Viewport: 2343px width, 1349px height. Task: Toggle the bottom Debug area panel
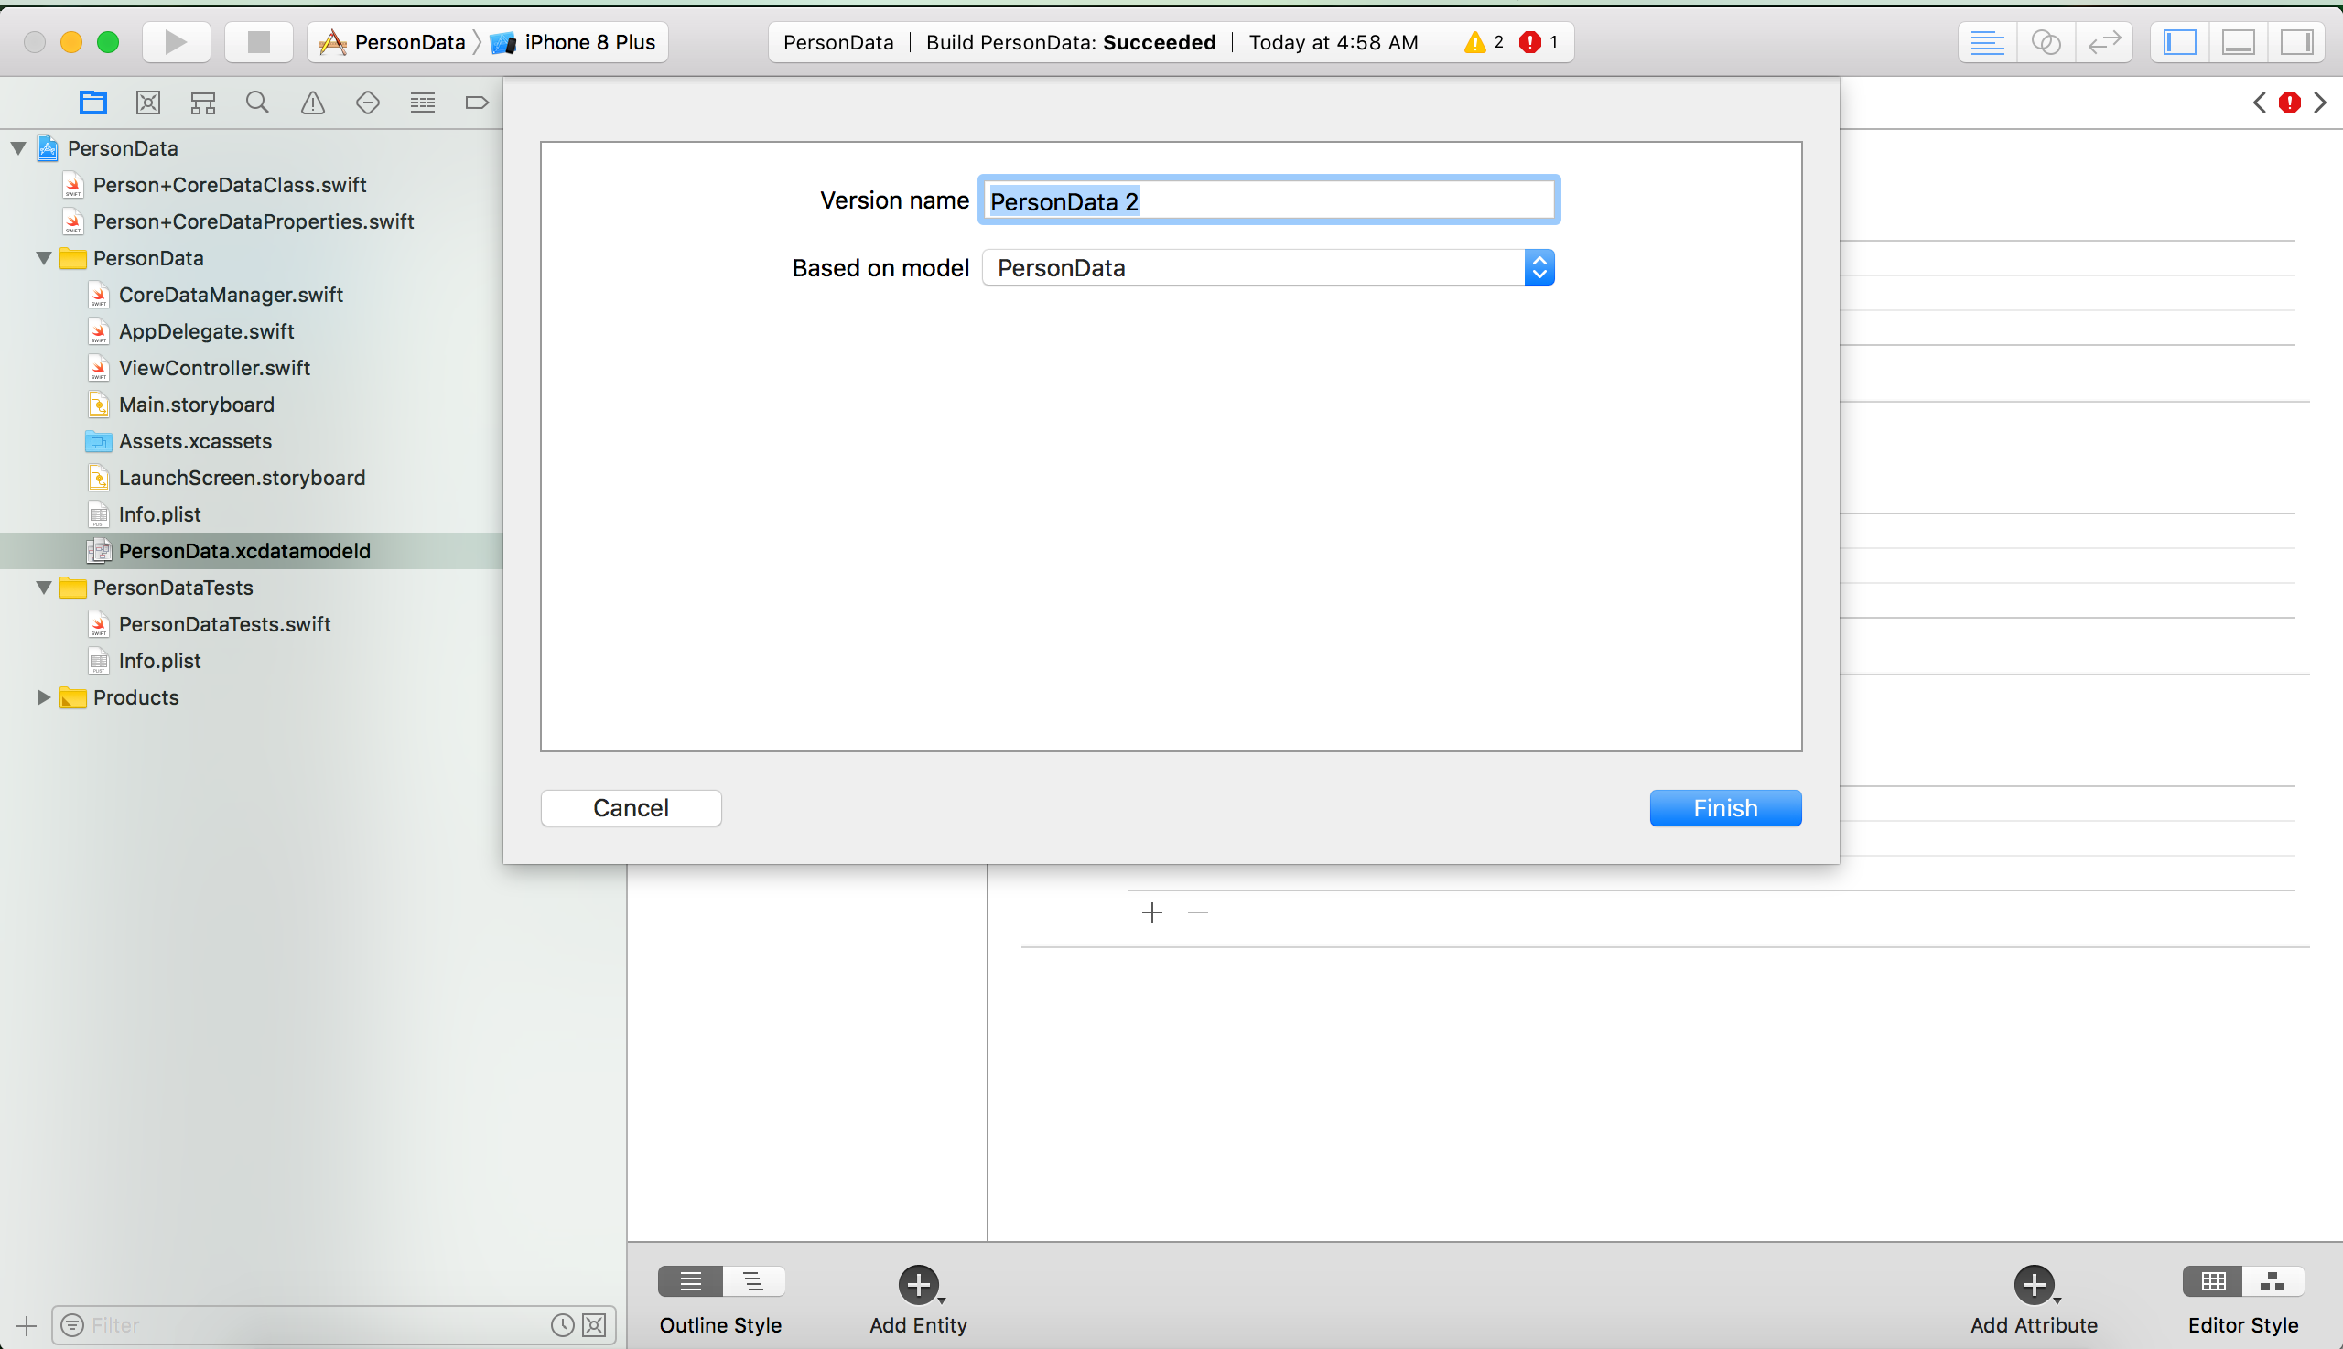point(2239,42)
